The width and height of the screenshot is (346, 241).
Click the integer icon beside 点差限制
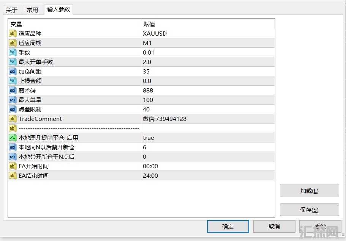(x=13, y=109)
